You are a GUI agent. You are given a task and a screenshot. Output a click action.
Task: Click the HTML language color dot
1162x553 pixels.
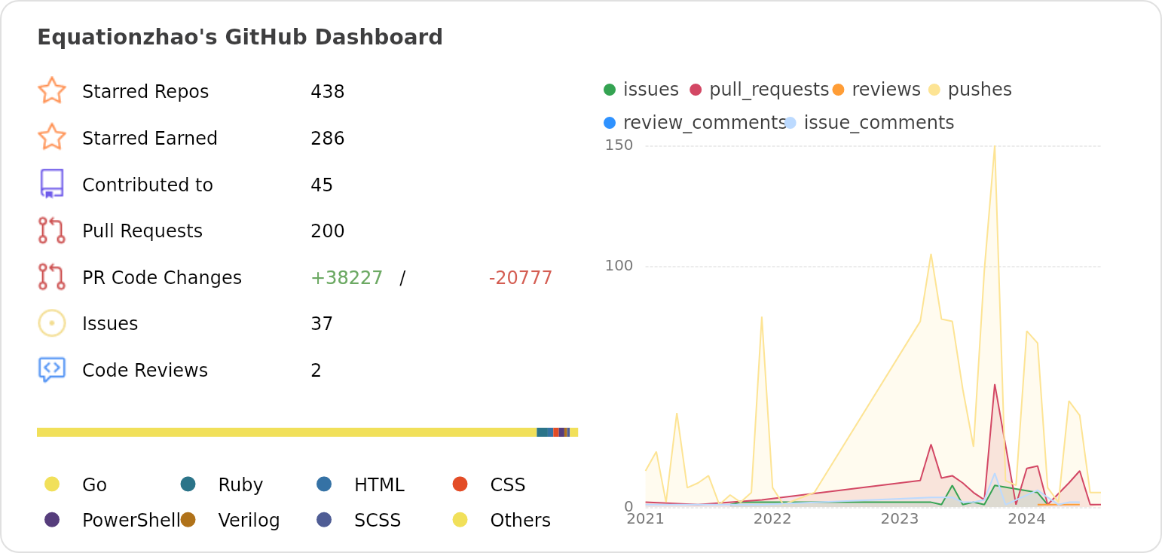(x=324, y=484)
